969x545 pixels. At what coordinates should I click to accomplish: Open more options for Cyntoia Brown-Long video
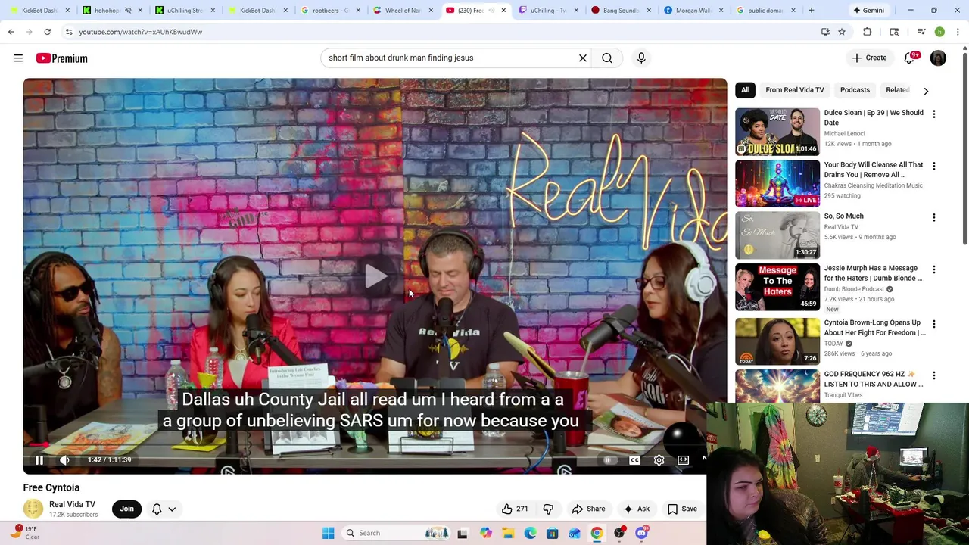[933, 324]
